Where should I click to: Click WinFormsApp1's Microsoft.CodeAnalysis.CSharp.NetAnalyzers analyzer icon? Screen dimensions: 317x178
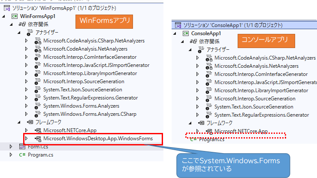[x=38, y=41]
